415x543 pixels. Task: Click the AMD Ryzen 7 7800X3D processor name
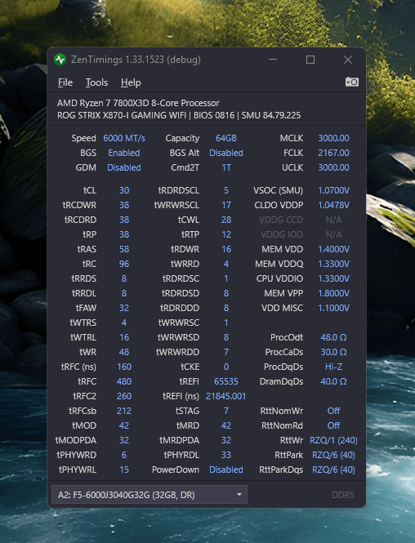pyautogui.click(x=138, y=103)
